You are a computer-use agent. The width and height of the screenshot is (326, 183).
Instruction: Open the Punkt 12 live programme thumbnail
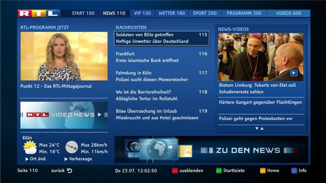64,56
